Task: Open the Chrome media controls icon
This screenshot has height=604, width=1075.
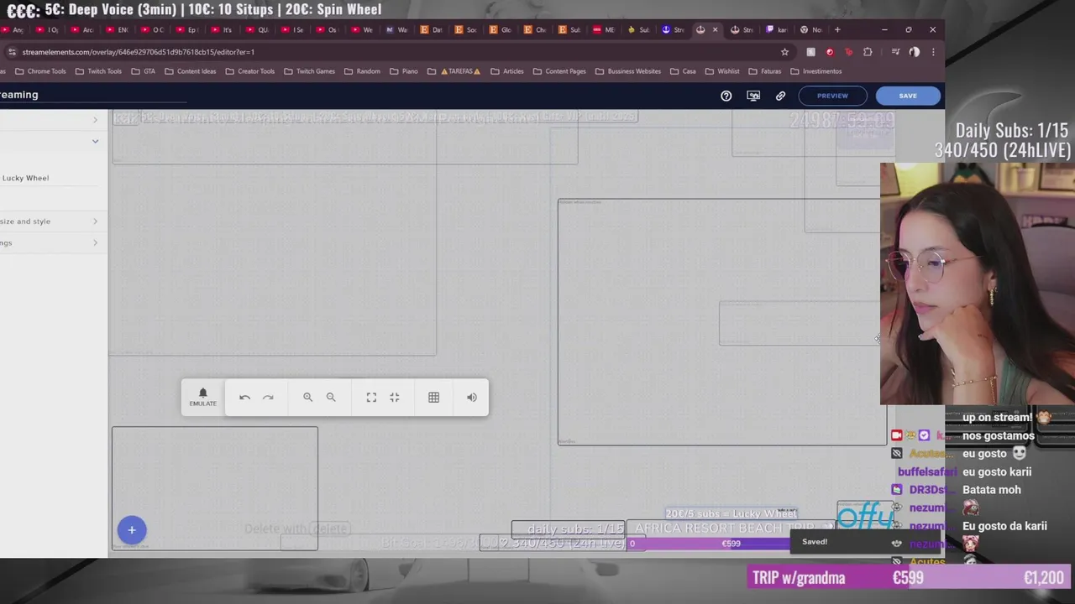Action: coord(895,52)
